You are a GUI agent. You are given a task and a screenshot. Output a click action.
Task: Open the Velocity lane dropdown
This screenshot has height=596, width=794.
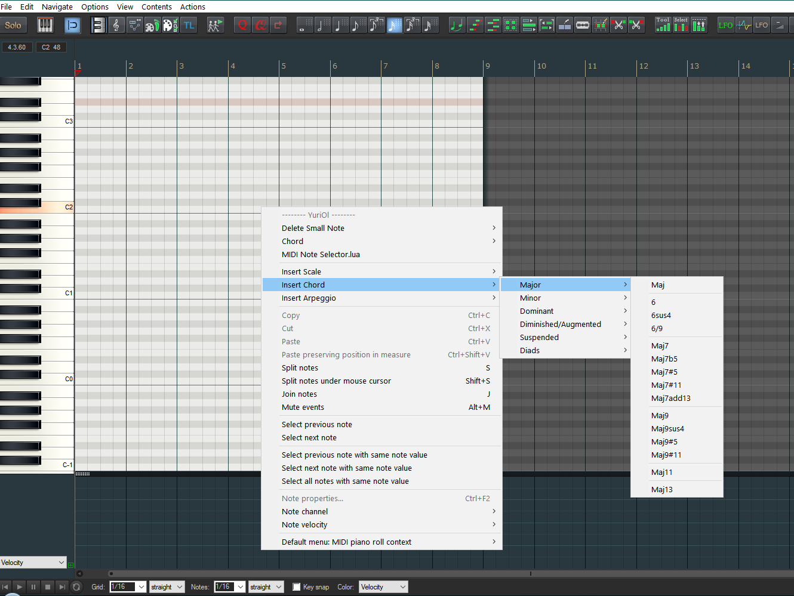click(33, 563)
